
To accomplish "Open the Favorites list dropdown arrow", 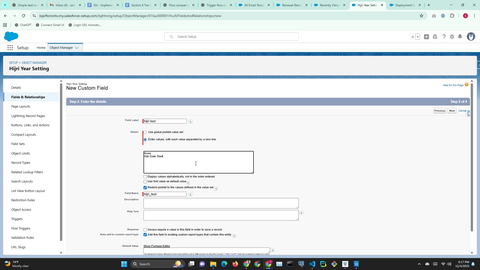I will point(418,37).
